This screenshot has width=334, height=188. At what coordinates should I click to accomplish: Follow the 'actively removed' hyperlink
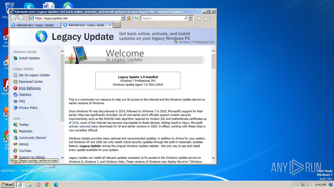pos(80,126)
